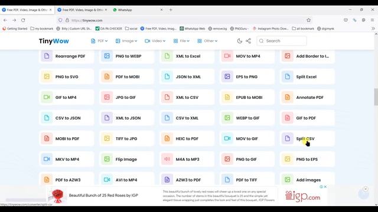Open the WhatsApp Web bookmark

click(193, 28)
